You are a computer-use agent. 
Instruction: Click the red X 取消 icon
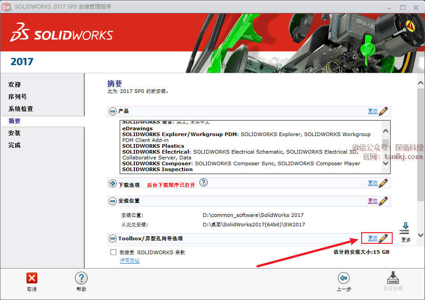pos(32,278)
